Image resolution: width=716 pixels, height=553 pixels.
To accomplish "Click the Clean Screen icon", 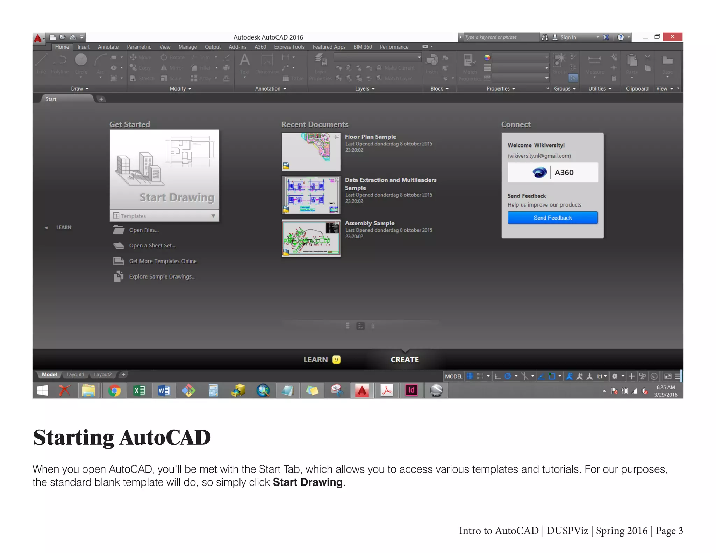I will [667, 376].
